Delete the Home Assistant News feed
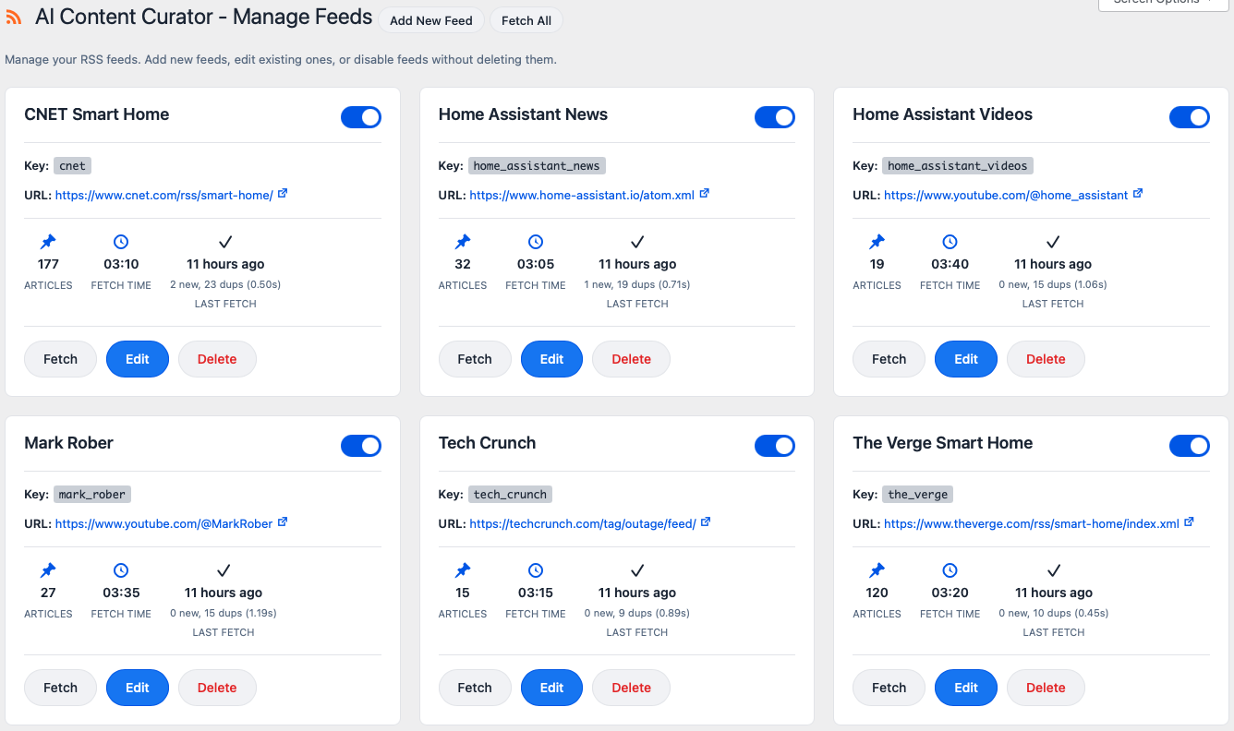Viewport: 1234px width, 731px height. click(x=632, y=359)
